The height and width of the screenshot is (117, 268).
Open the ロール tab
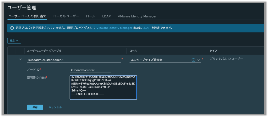(x=91, y=16)
